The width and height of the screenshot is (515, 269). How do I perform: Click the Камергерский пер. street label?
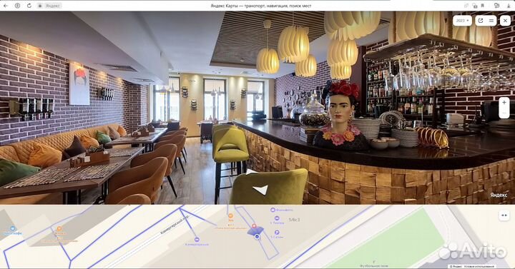(x=174, y=225)
